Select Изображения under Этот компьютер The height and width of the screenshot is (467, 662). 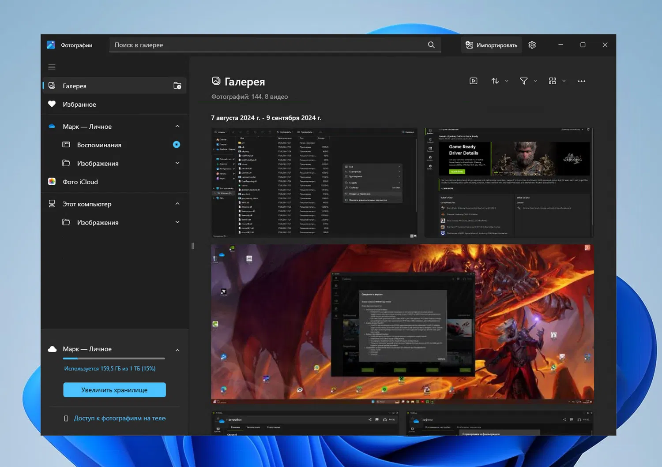coord(115,222)
